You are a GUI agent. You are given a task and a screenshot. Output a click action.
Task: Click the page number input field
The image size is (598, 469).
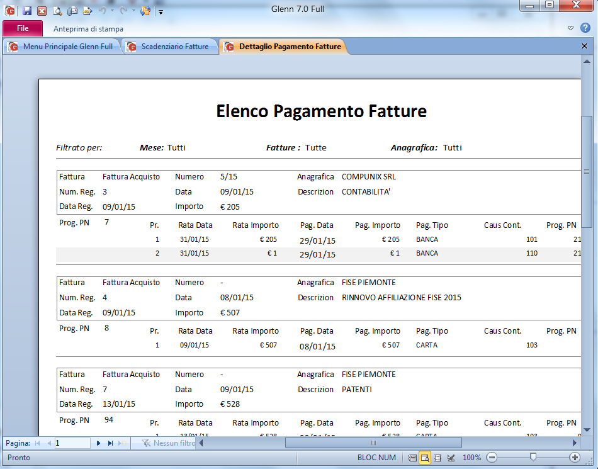point(72,443)
